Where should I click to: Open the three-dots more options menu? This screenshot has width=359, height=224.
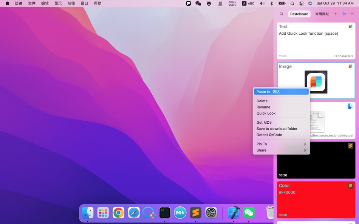[x=353, y=14]
